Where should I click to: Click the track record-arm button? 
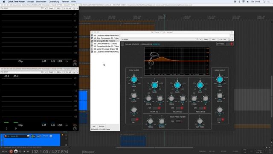point(6,136)
